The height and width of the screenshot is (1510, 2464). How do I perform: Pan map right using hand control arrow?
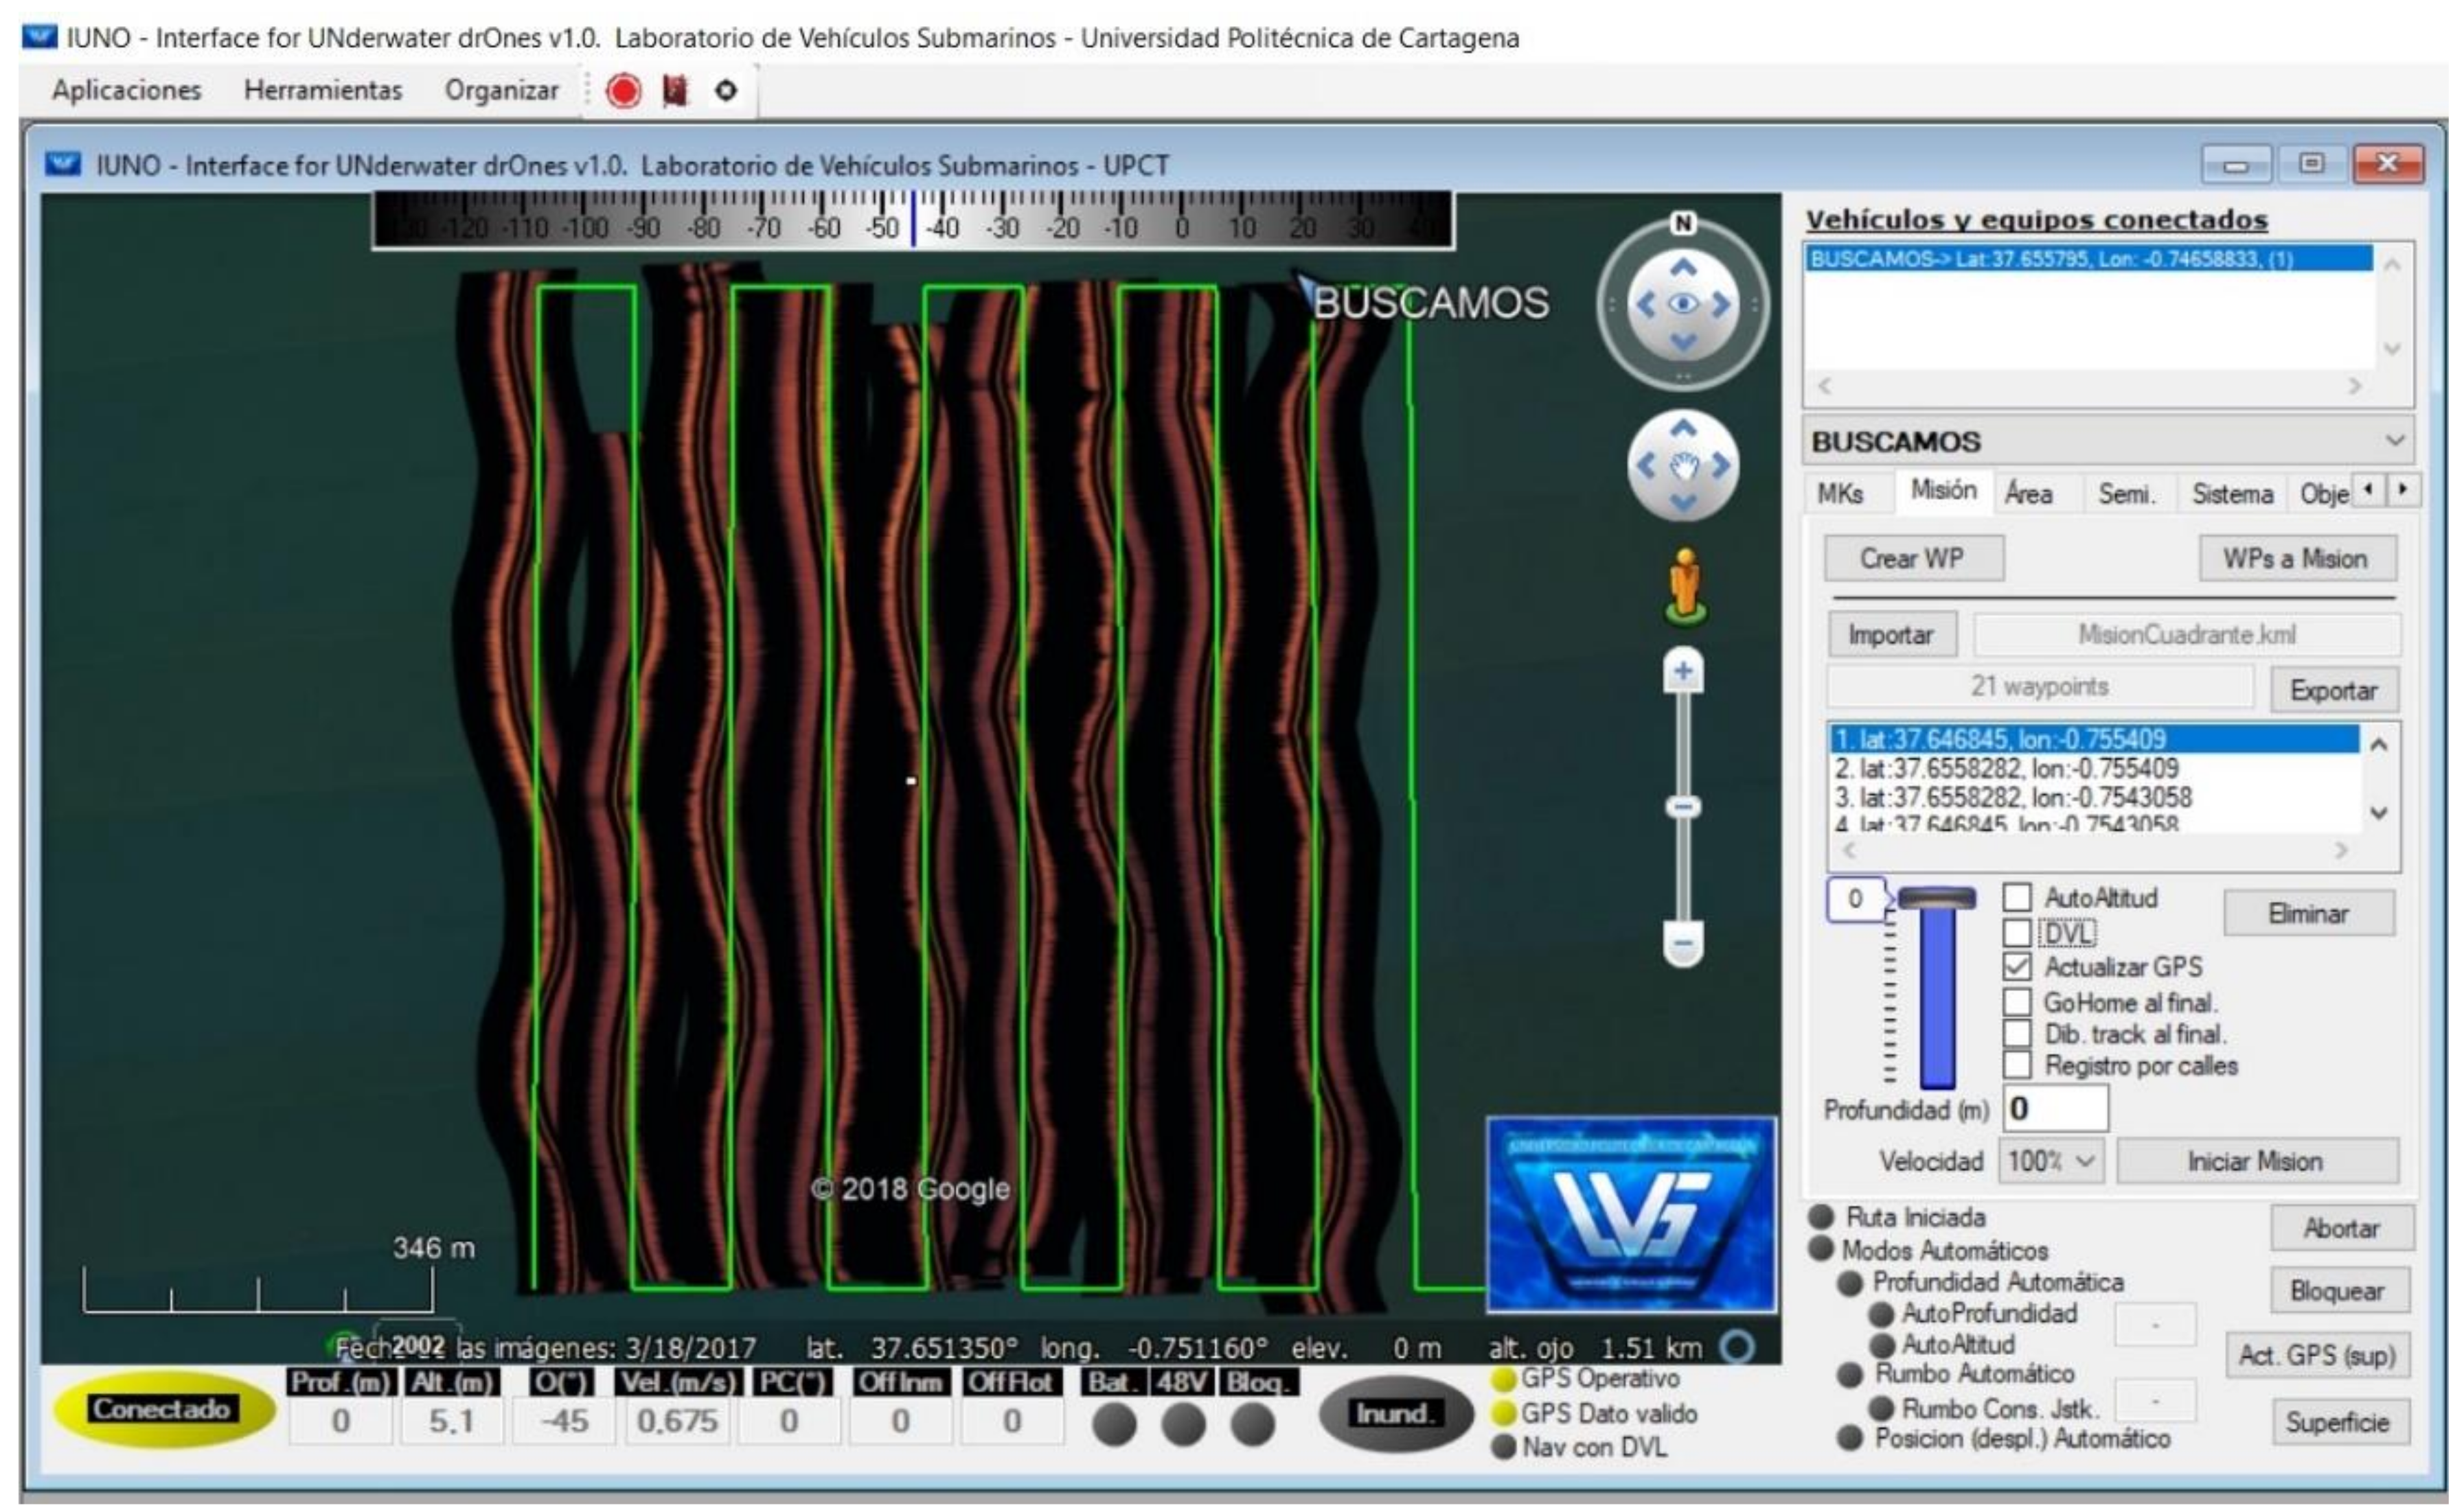[x=1722, y=465]
